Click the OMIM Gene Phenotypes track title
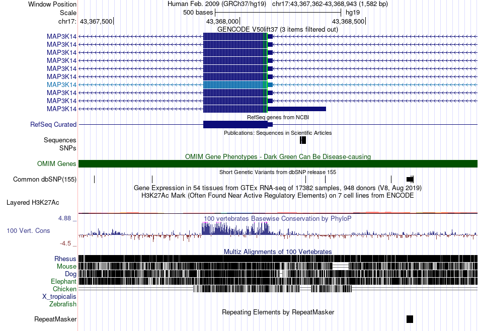Screen dimensions: 478x331 pos(278,156)
